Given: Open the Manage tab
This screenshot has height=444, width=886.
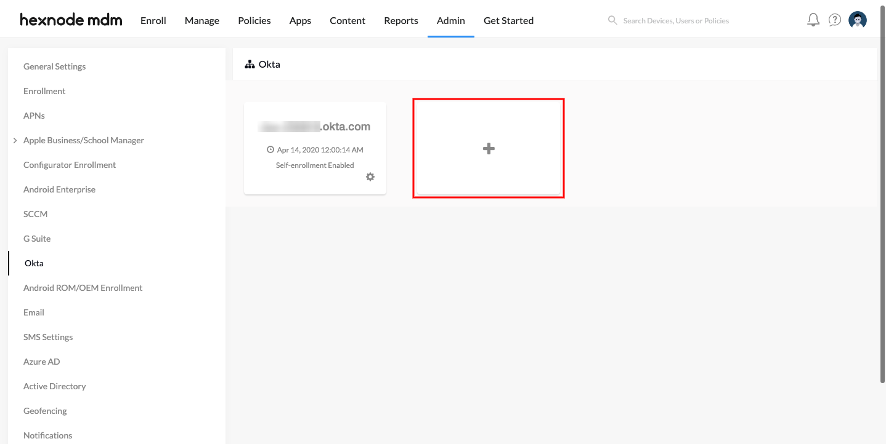Looking at the screenshot, I should tap(202, 20).
